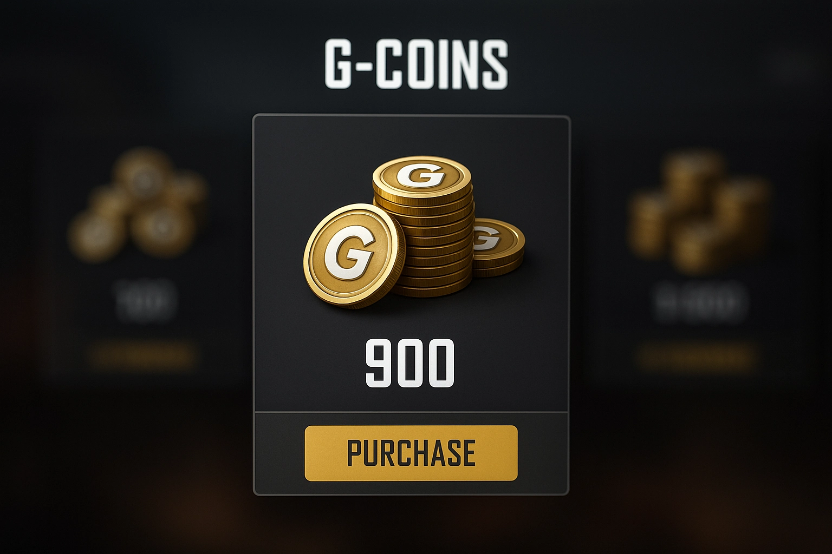Click the G-COINS heading
Screen dimensions: 832x554
click(416, 64)
